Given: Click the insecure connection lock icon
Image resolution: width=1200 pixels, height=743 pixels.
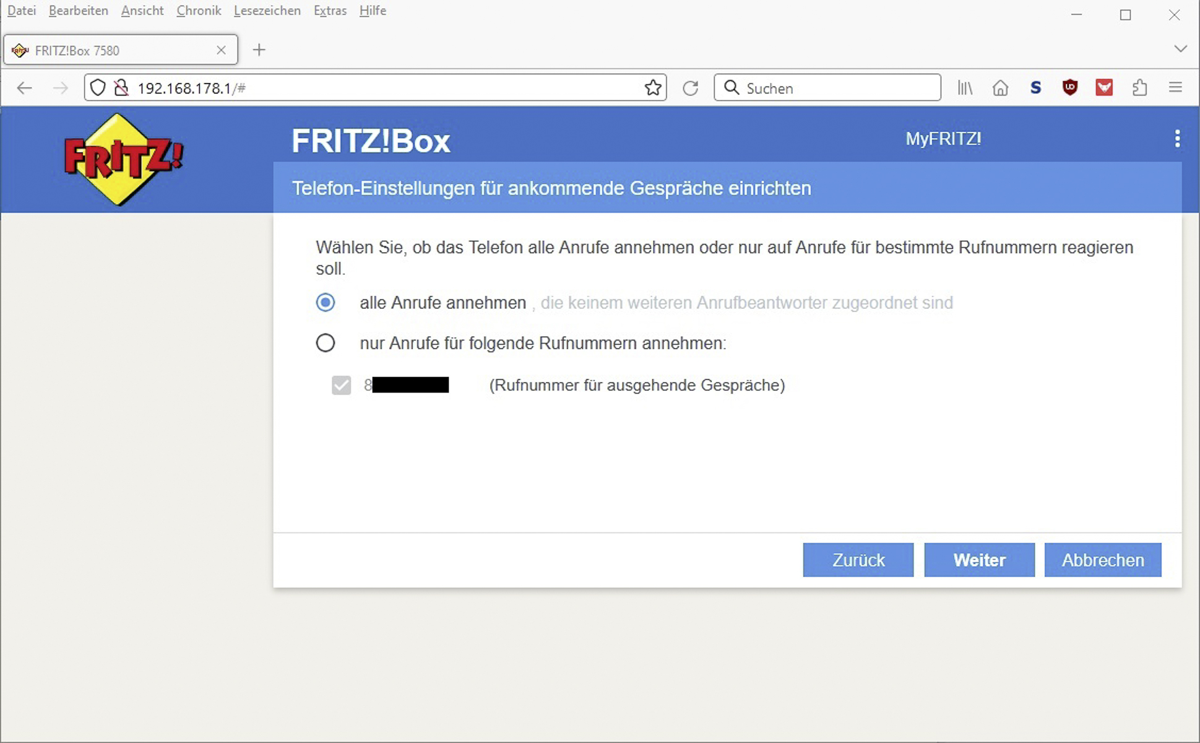Looking at the screenshot, I should 121,88.
